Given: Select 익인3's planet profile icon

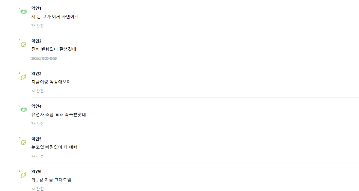Looking at the screenshot, I should (23, 77).
